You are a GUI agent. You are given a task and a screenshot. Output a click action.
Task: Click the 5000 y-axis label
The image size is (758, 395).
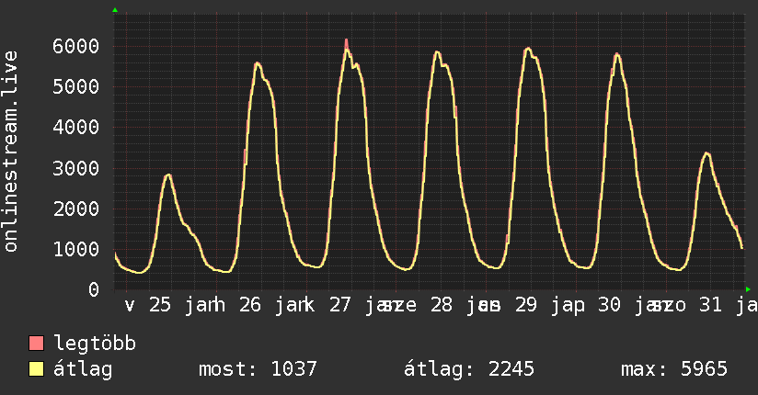point(76,87)
